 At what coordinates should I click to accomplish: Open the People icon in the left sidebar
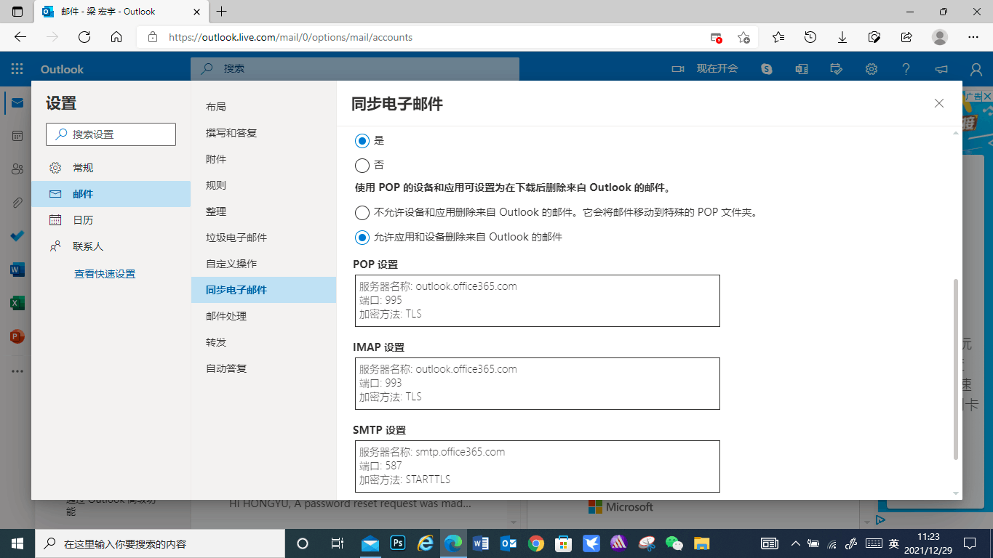(x=16, y=169)
